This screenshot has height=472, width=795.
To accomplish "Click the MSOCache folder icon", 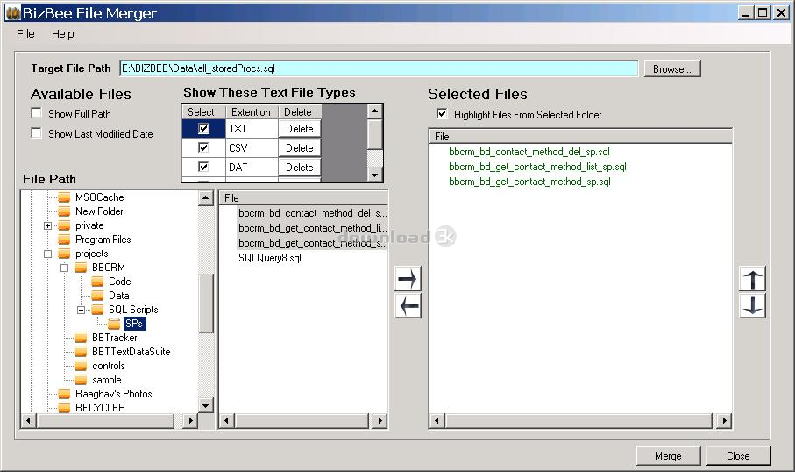I will 64,197.
